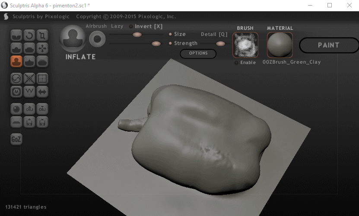Click the floppy disk icon with up arrow
The height and width of the screenshot is (216, 359).
click(29, 122)
